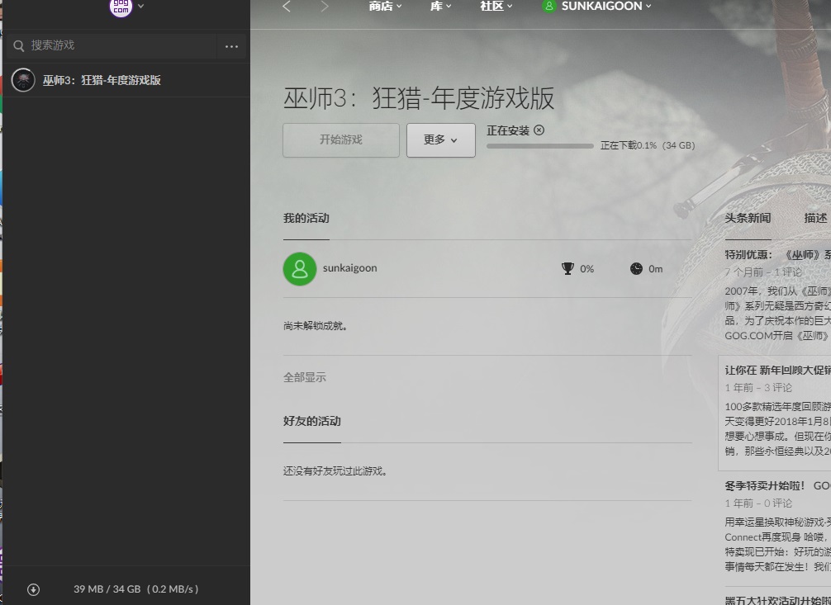Screen dimensions: 831x605
Task: Click the playtime clock icon
Action: [x=636, y=268]
